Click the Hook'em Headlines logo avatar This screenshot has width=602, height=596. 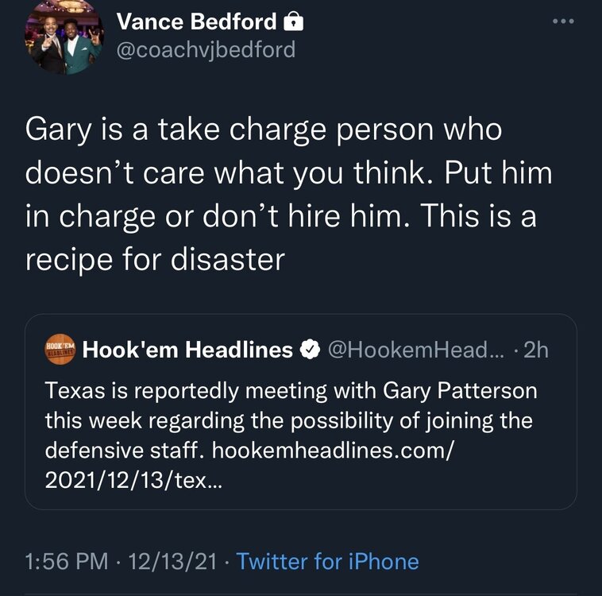pos(60,350)
